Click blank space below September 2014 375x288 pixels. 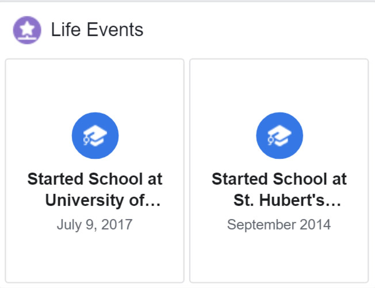point(279,256)
